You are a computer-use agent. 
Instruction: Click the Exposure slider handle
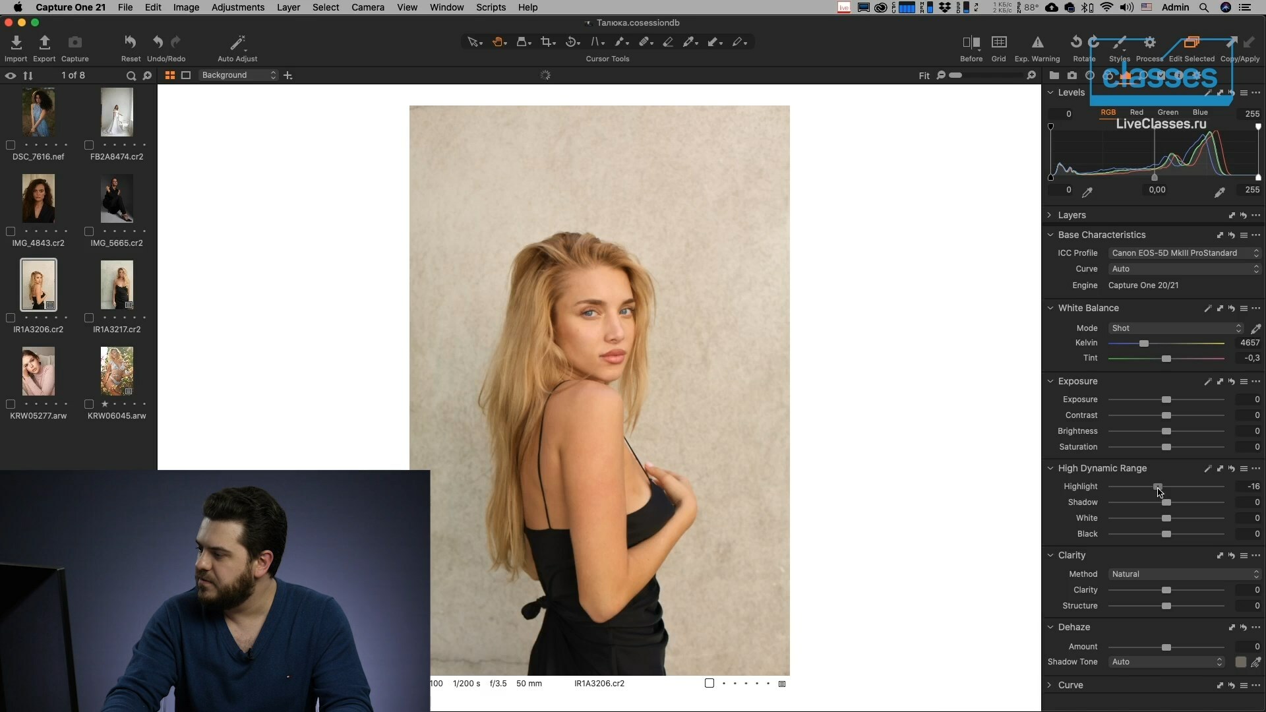click(x=1166, y=400)
